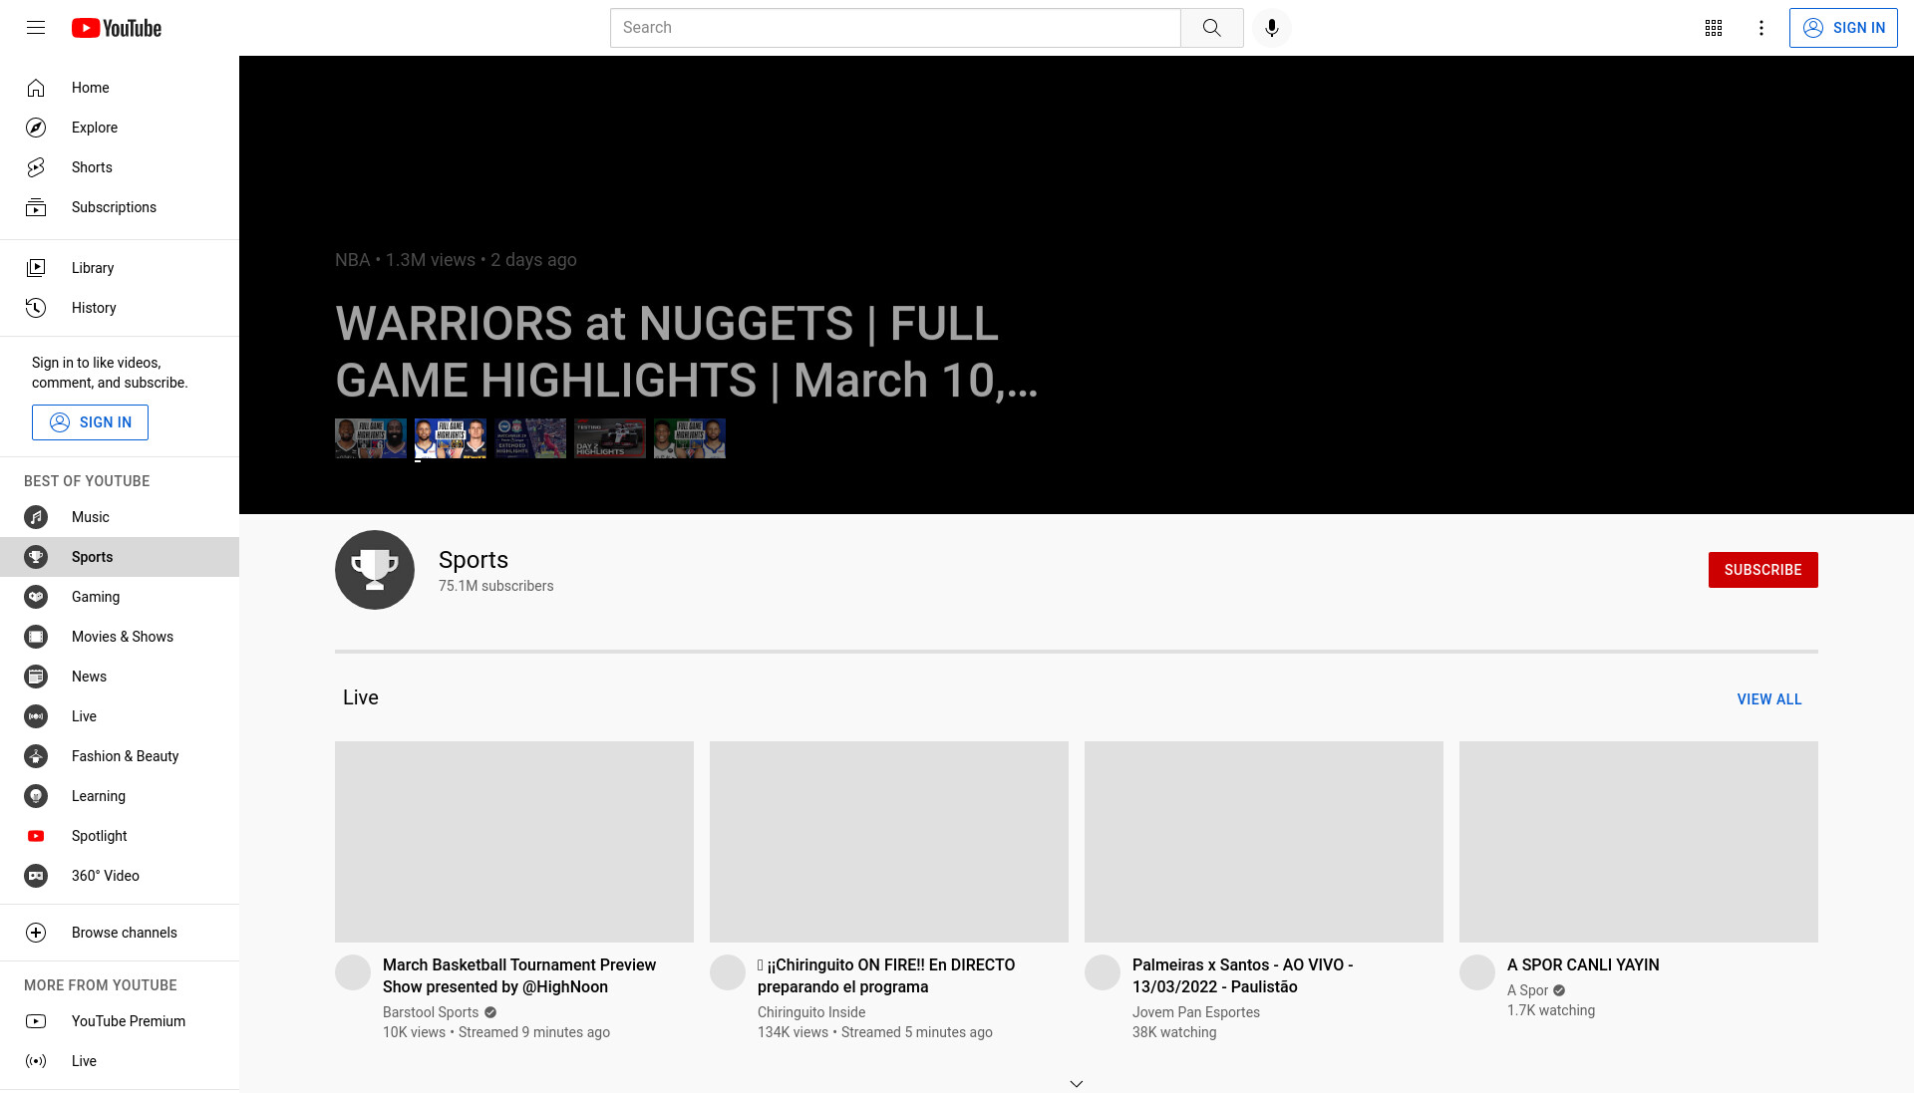Click VIEW ALL for Live section
The width and height of the screenshot is (1914, 1093).
[1768, 699]
